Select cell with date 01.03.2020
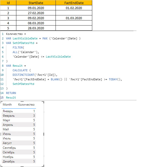The width and height of the screenshot is (142, 167). click(x=74, y=18)
